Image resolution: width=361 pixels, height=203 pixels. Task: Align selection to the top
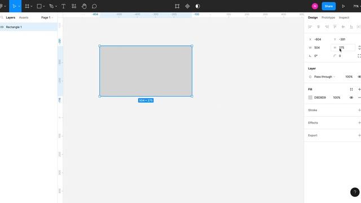(334, 27)
